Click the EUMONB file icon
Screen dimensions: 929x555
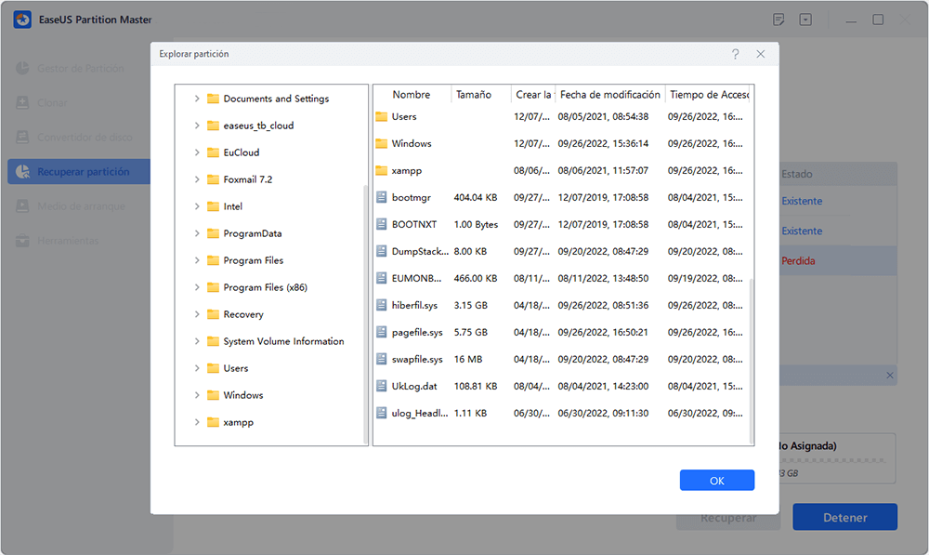coord(382,278)
